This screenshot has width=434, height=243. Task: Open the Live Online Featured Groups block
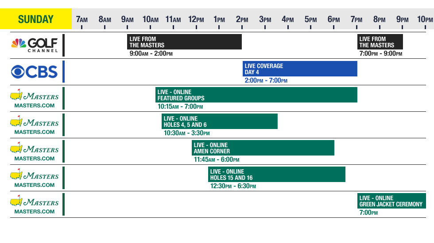[x=256, y=95]
